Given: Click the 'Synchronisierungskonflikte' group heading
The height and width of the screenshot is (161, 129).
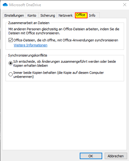Looking at the screenshot, I should coord(28,55).
